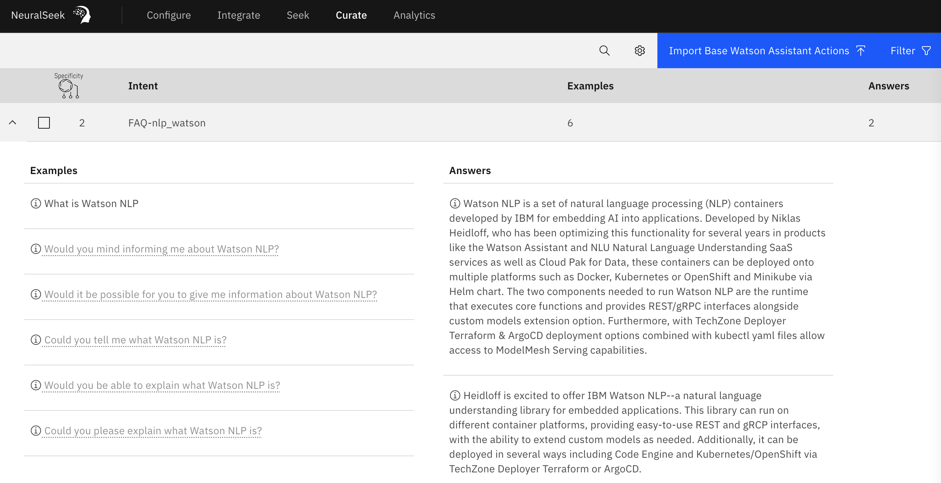Open the settings gear icon
Viewport: 941px width, 483px height.
[639, 51]
